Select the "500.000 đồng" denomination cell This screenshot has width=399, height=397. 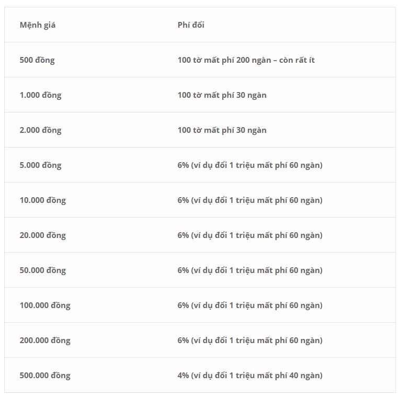[45, 376]
